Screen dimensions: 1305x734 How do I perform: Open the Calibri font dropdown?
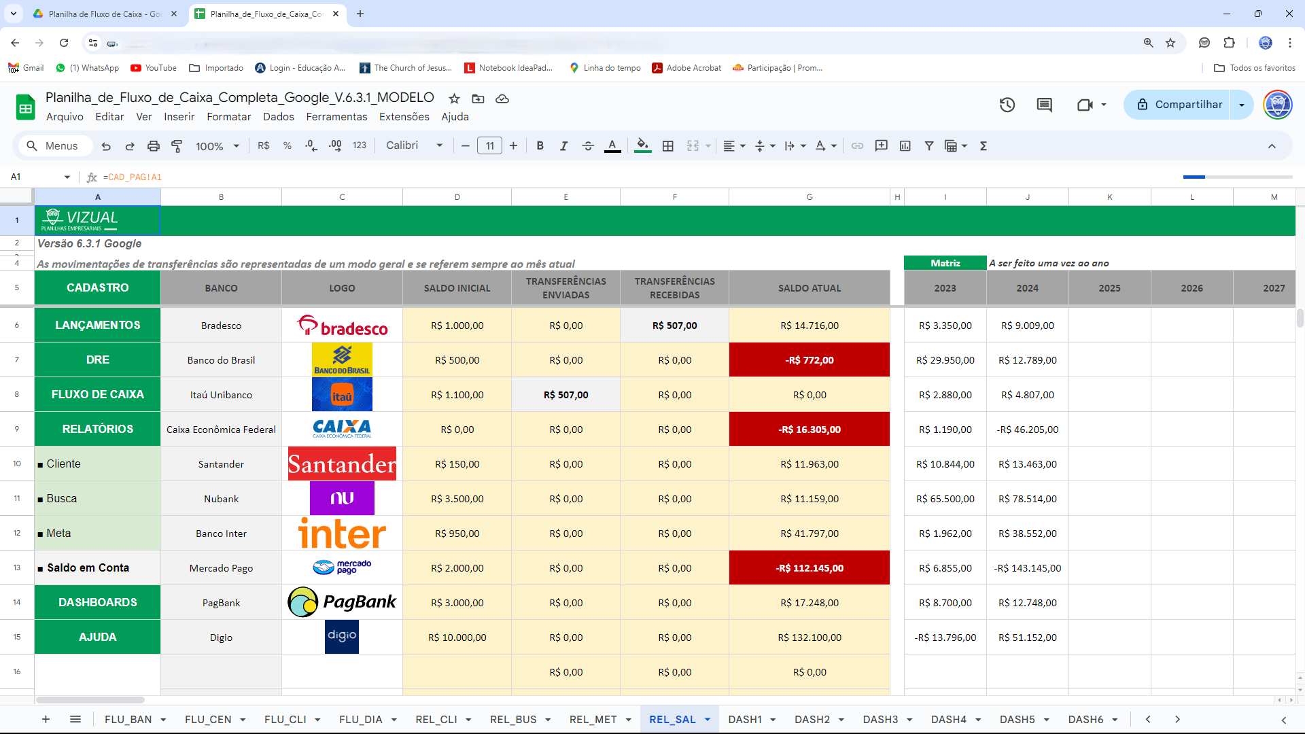coord(414,145)
